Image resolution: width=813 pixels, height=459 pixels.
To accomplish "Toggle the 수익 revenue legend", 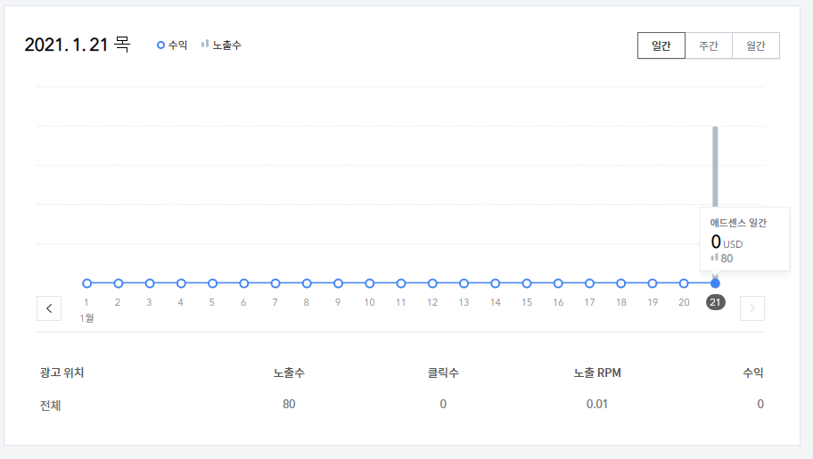I will pyautogui.click(x=172, y=45).
